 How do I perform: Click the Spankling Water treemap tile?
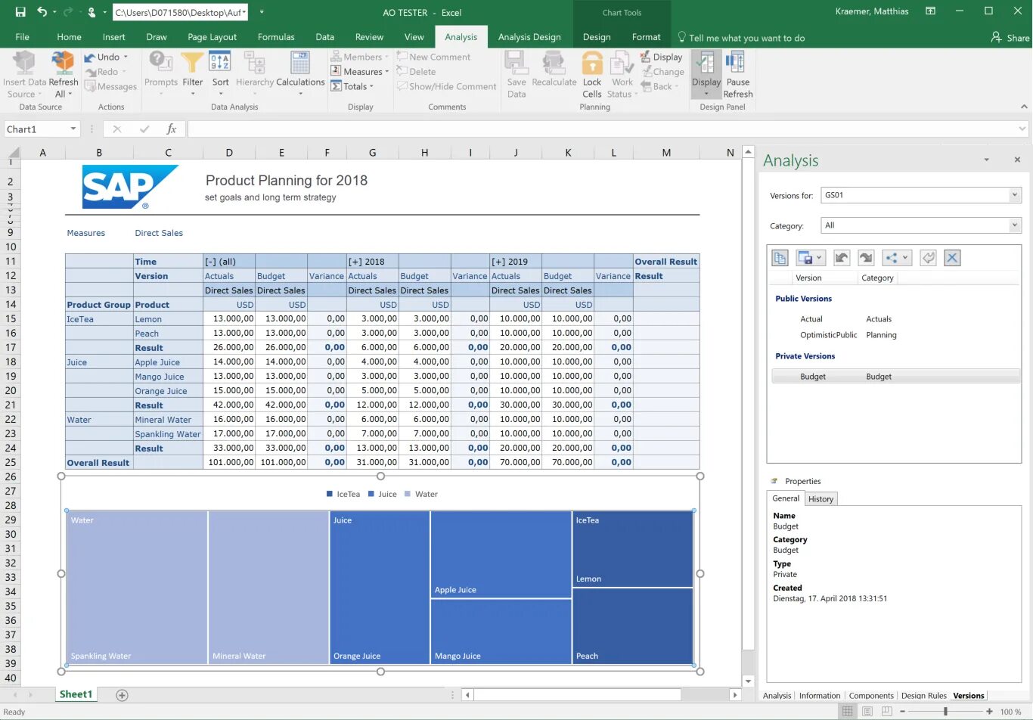click(136, 588)
